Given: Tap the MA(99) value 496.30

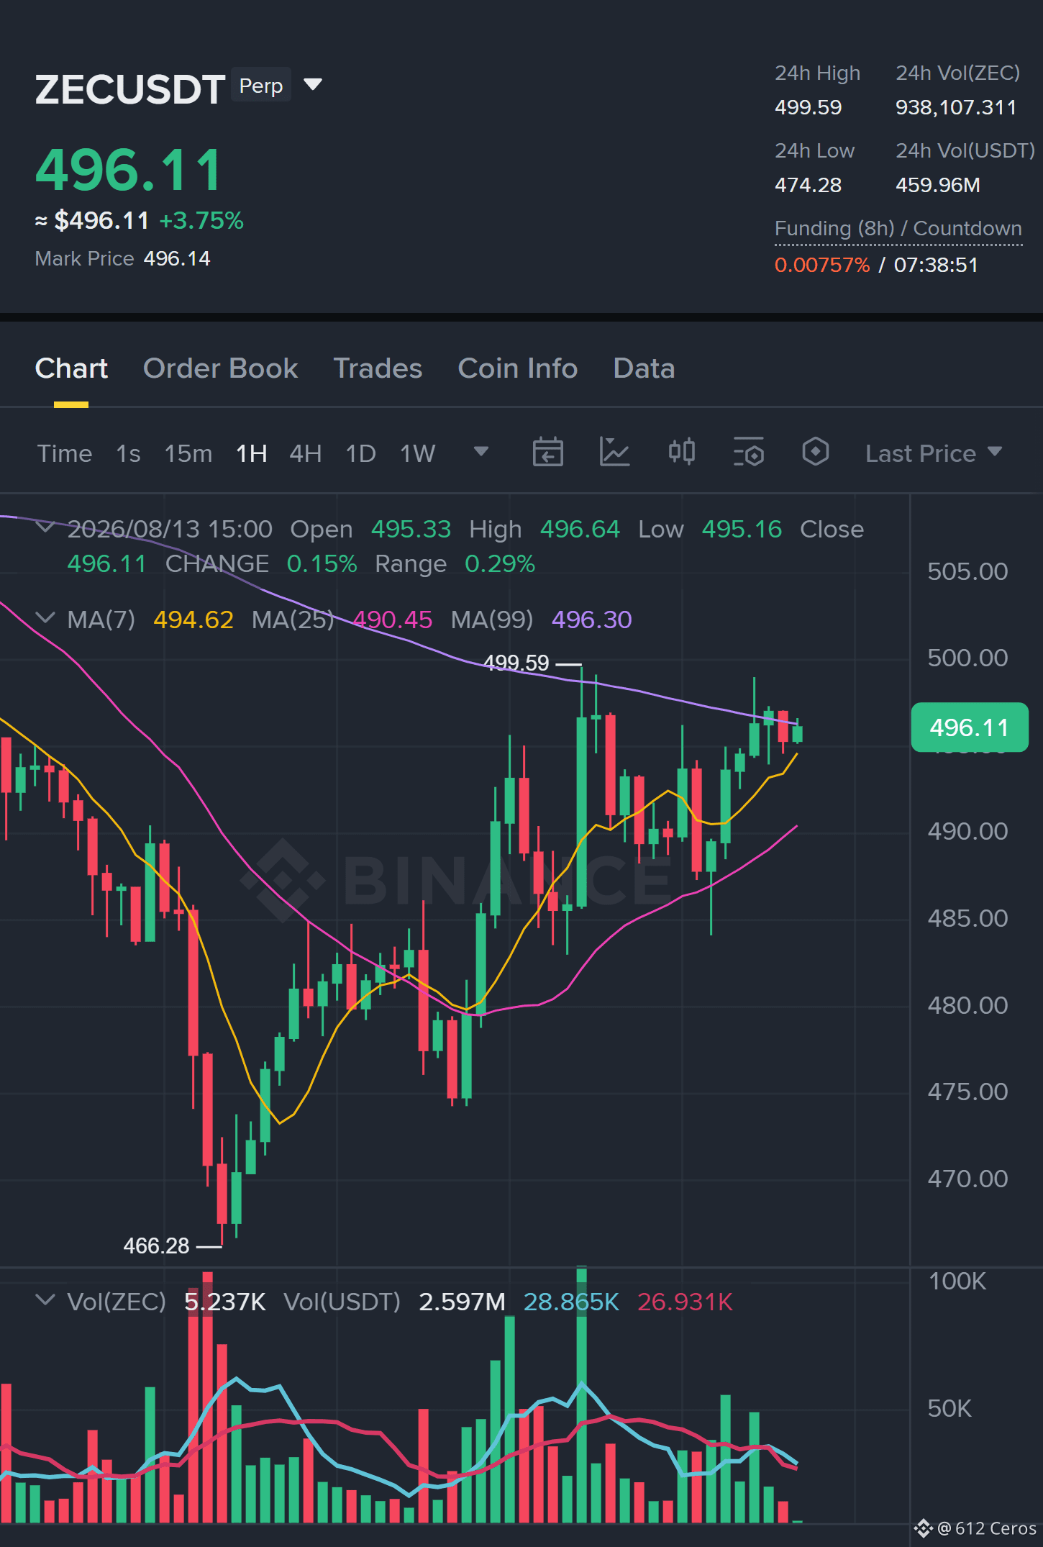Looking at the screenshot, I should (x=591, y=620).
